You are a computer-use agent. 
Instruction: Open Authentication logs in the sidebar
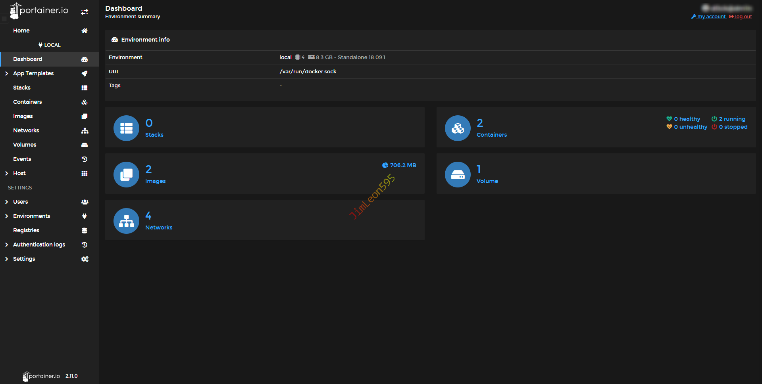39,245
